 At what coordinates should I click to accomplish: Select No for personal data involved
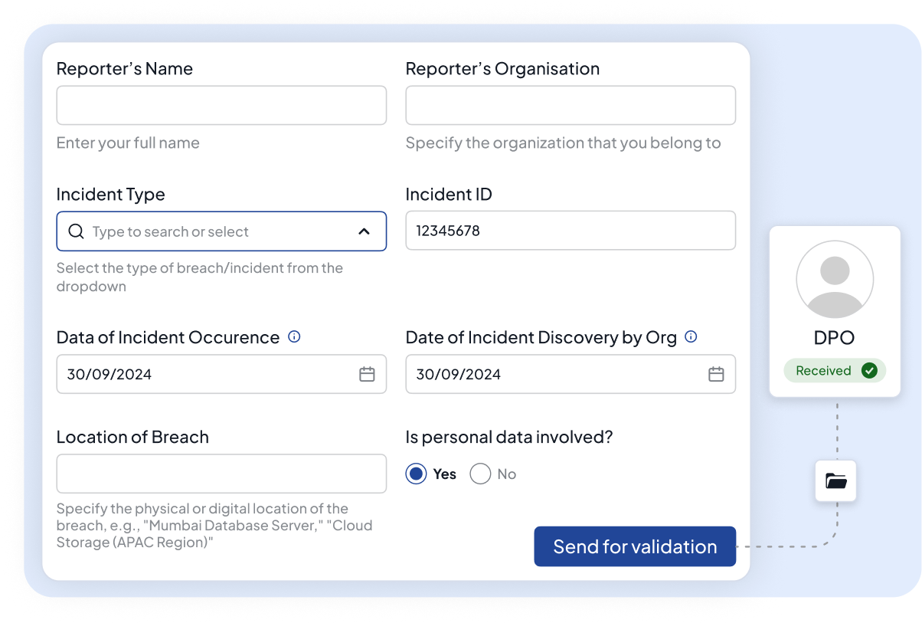pyautogui.click(x=480, y=474)
